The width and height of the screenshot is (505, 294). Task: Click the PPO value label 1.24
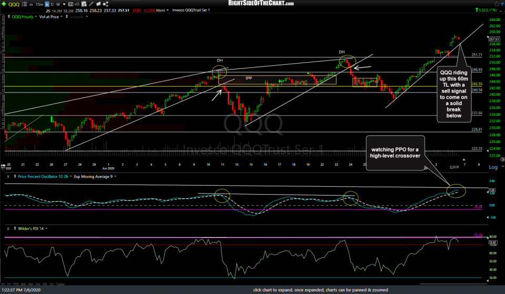pyautogui.click(x=492, y=190)
